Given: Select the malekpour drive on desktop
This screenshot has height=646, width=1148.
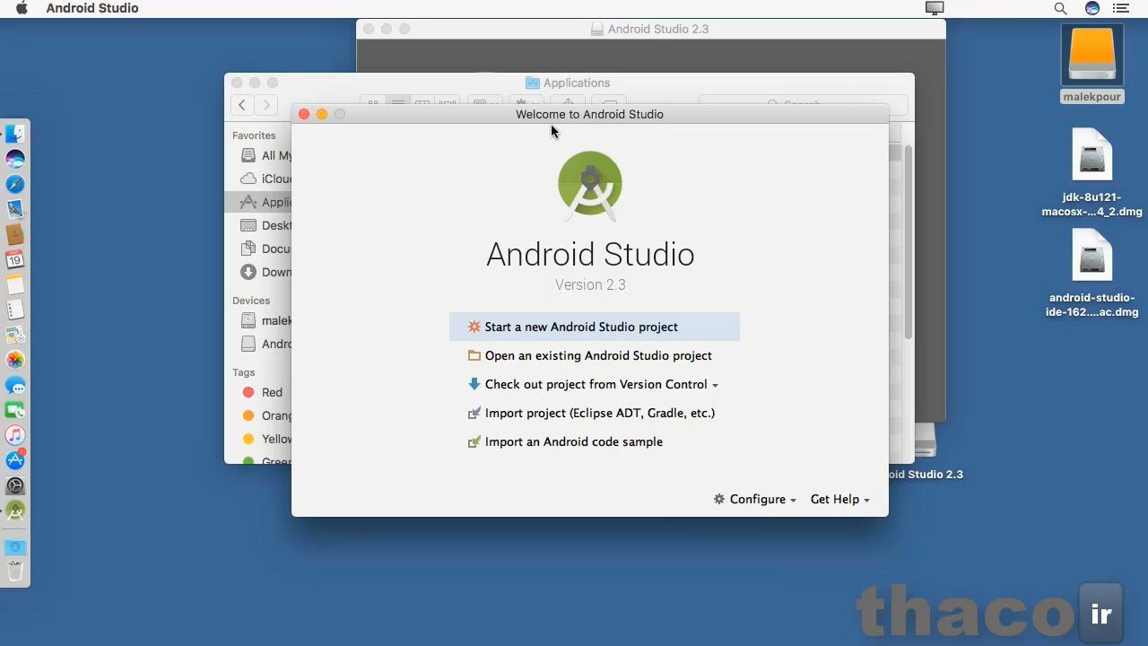Looking at the screenshot, I should coord(1091,63).
